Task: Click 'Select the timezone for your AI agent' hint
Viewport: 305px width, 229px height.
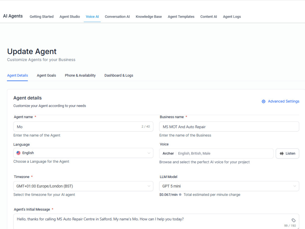Action: (x=44, y=195)
